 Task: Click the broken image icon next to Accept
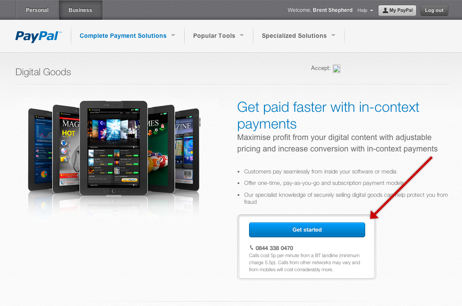point(337,69)
